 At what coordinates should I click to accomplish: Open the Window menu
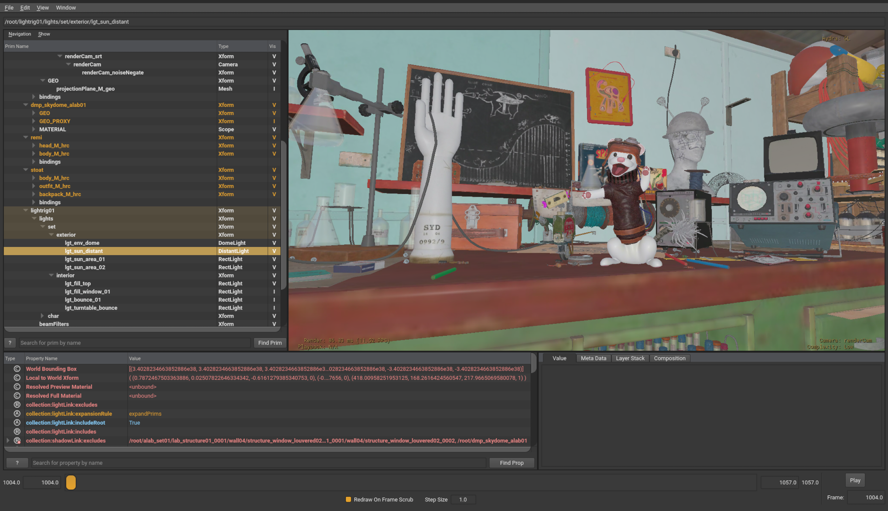pos(66,7)
